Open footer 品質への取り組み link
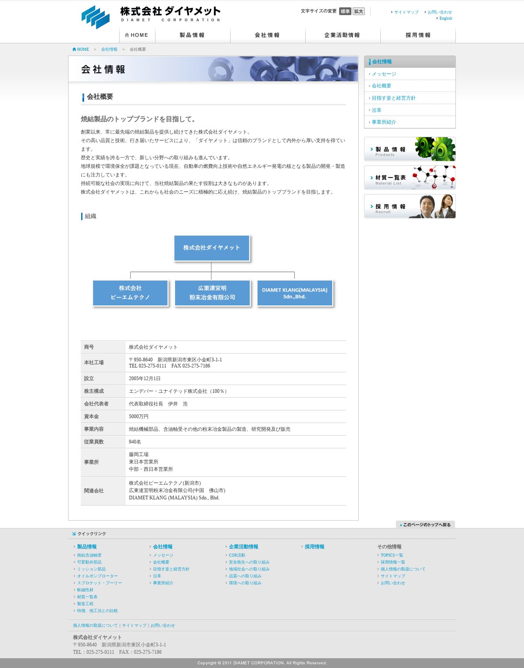The image size is (524, 668). 245,576
